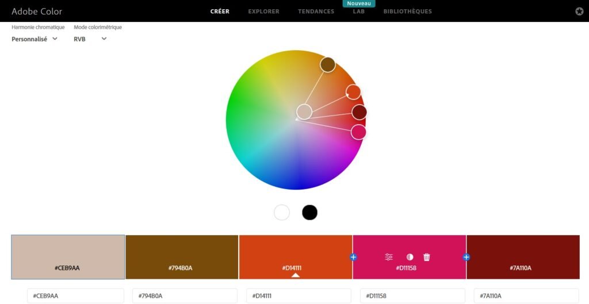This screenshot has height=304, width=589.
Task: Add color right of pink swatch
Action: [x=466, y=257]
